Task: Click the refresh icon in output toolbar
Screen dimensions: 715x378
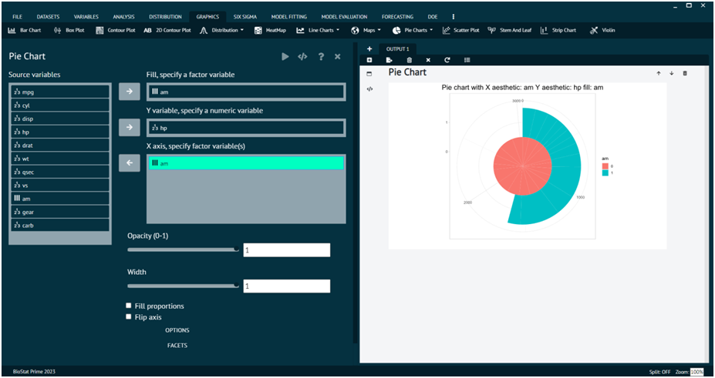Action: (x=447, y=60)
